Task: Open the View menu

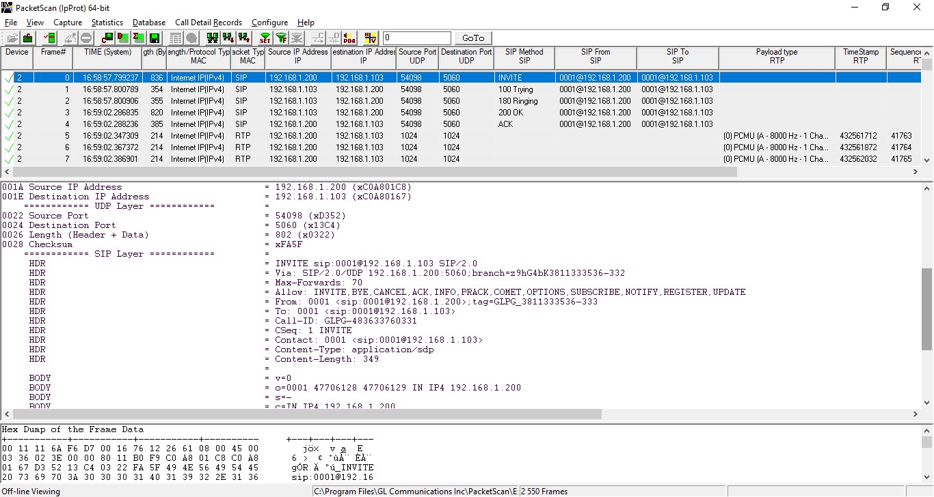Action: coord(35,23)
